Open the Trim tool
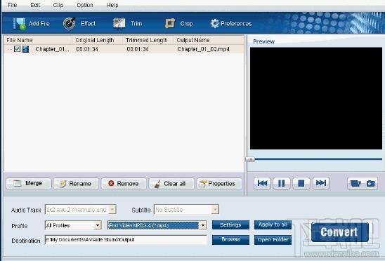The image size is (385, 261). point(127,24)
